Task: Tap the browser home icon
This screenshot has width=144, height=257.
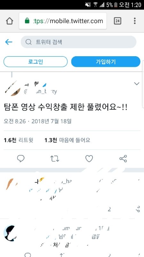Action: coord(10,21)
